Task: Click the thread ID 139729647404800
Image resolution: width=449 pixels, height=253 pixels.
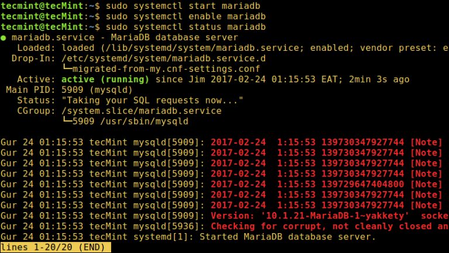Action: coord(361,184)
